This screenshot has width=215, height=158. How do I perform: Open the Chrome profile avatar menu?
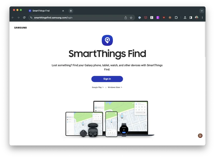pyautogui.click(x=197, y=18)
